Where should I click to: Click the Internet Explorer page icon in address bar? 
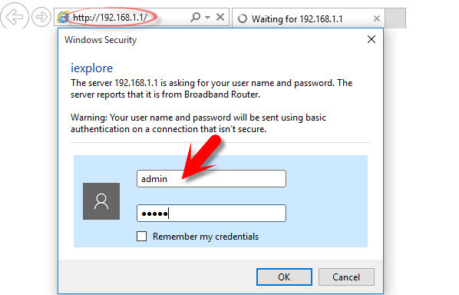point(63,17)
